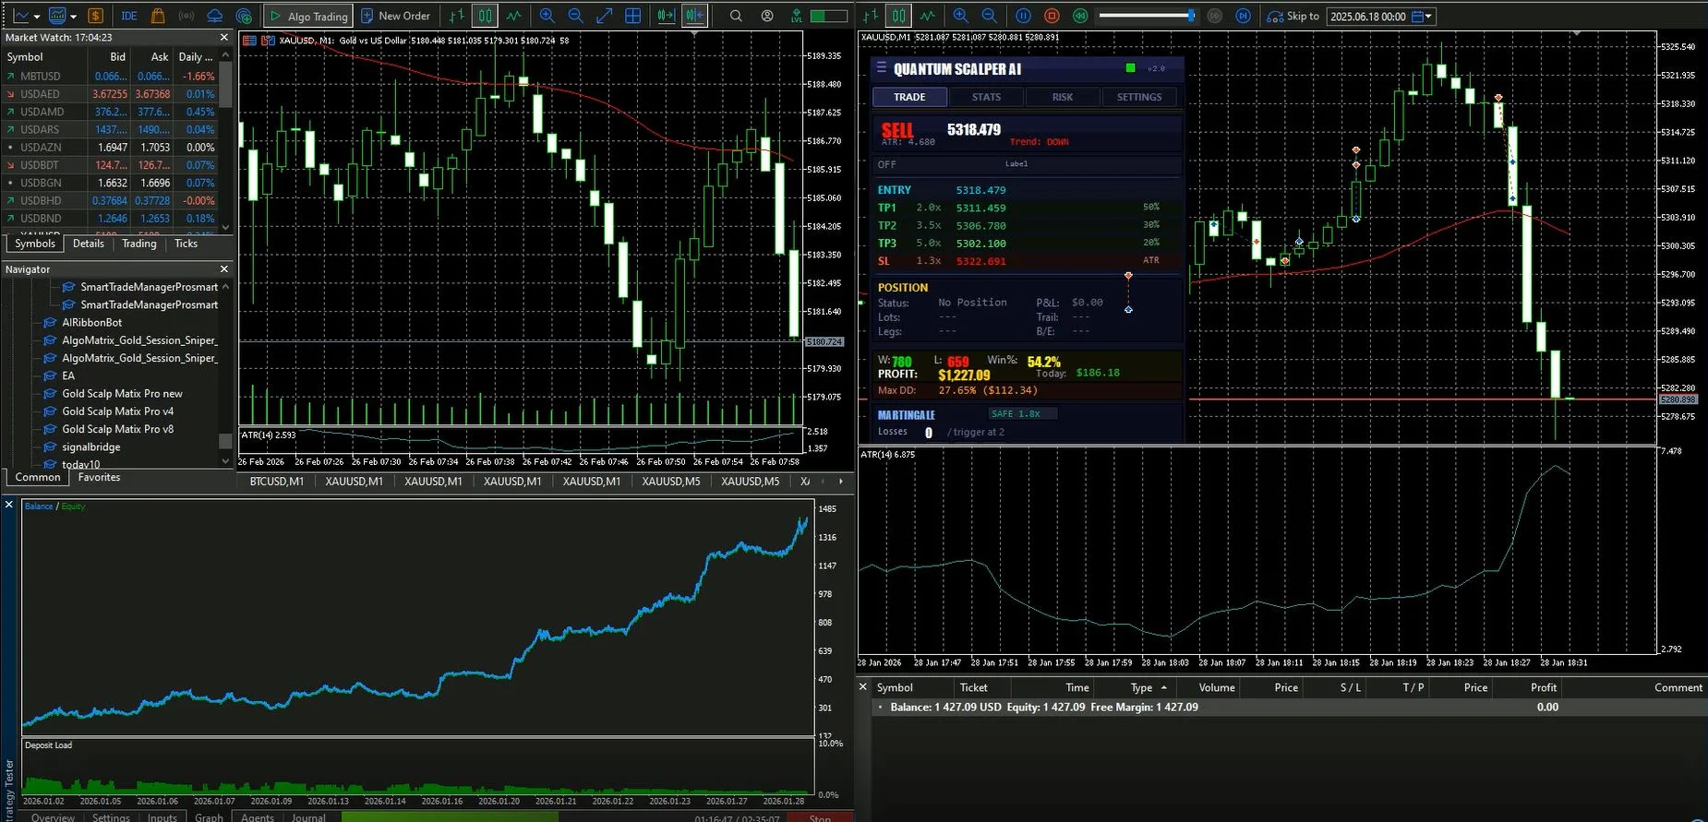The width and height of the screenshot is (1708, 822).
Task: Click the green rewind tester button
Action: click(1080, 16)
